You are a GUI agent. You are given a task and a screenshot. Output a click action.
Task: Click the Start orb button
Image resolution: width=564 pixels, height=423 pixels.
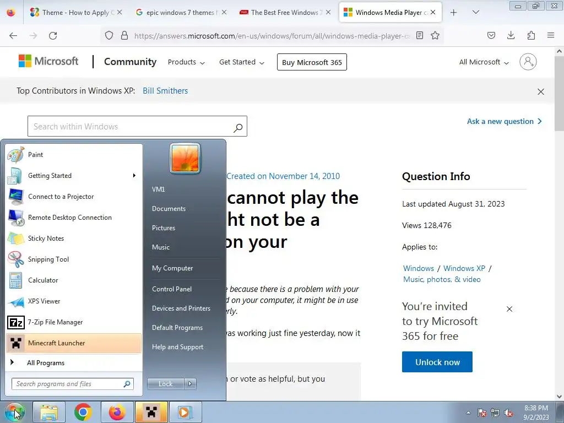point(14,412)
